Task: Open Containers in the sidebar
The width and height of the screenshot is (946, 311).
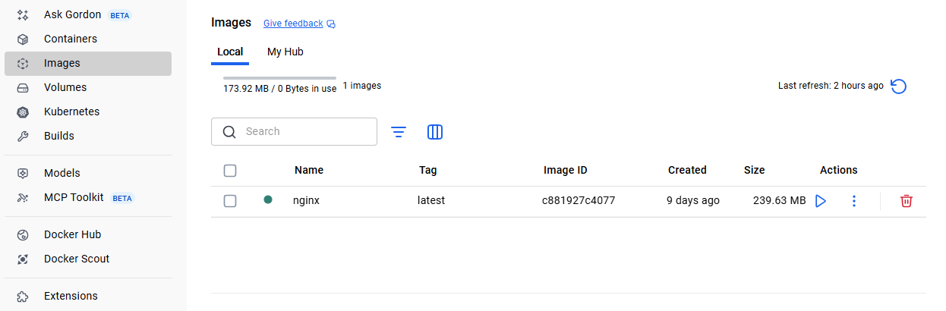Action: [x=88, y=39]
